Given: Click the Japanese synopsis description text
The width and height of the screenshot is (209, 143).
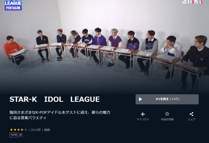Looking at the screenshot, I should pyautogui.click(x=60, y=115).
